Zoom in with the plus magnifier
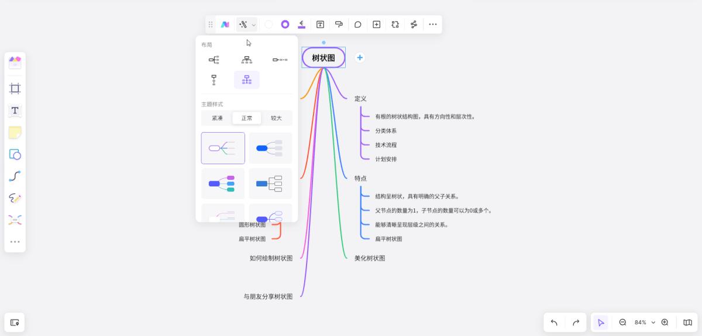The height and width of the screenshot is (336, 702). 665,322
